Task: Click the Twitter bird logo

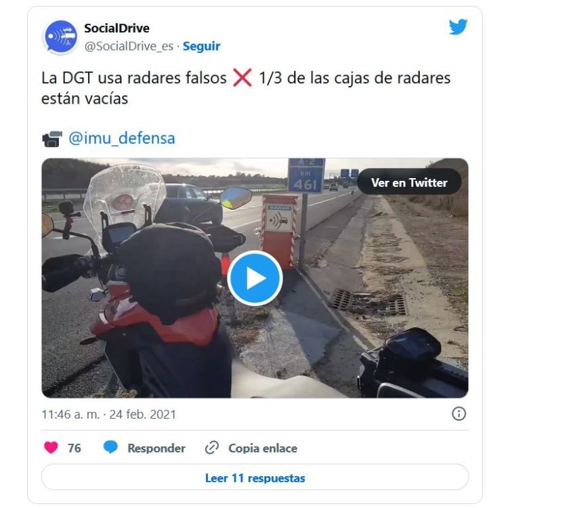Action: 458,27
